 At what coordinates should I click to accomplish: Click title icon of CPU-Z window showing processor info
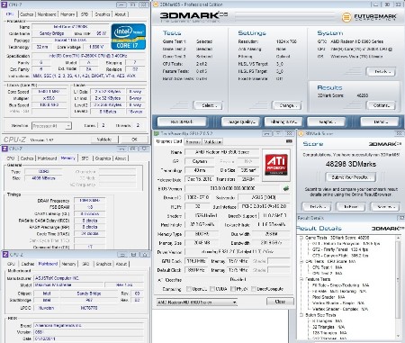pyautogui.click(x=4, y=5)
